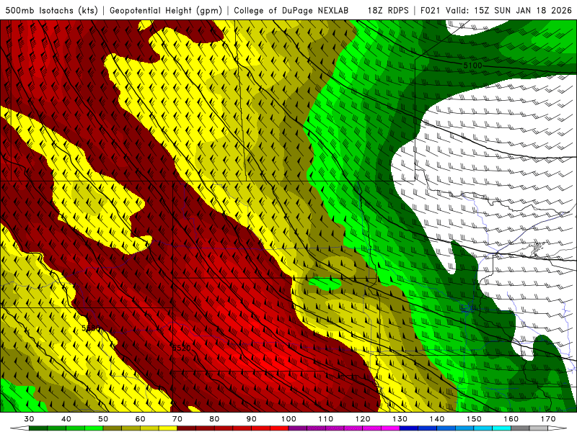Click the 160 value on the colorbar

511,419
